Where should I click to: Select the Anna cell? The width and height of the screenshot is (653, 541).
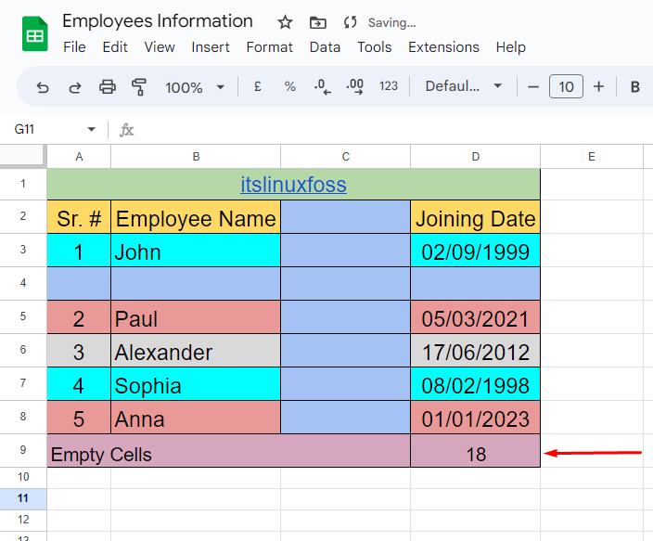coord(196,418)
